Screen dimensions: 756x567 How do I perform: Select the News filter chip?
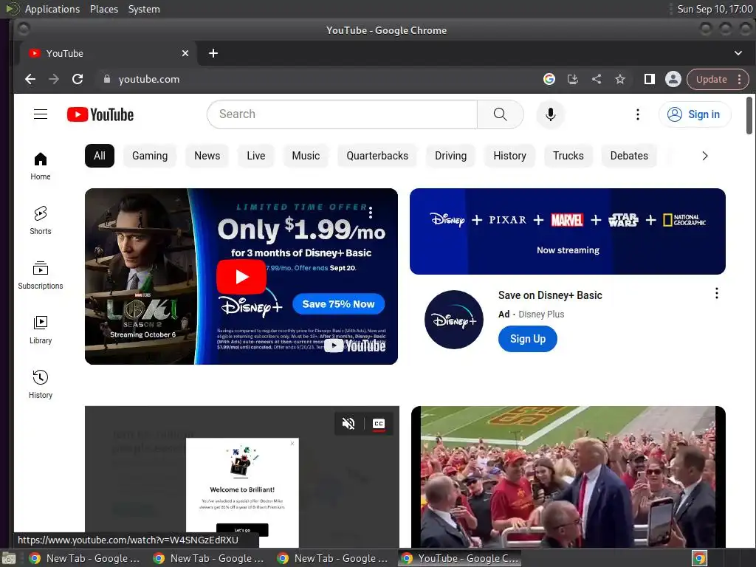tap(207, 156)
